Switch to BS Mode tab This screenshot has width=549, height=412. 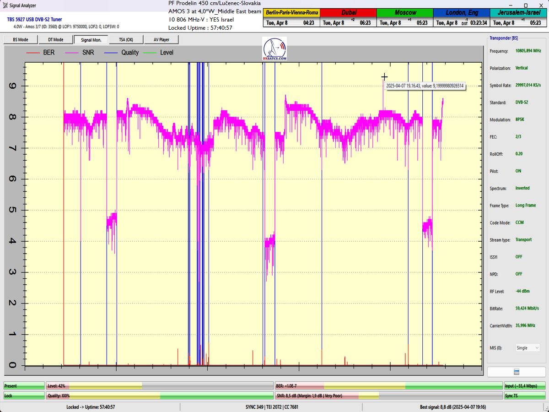[x=20, y=40]
